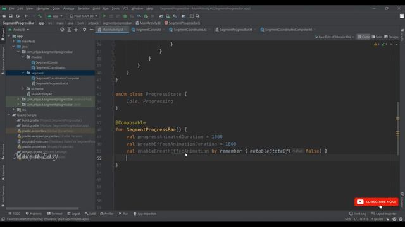
Task: Click the Save All toolbar icon
Action: click(x=11, y=16)
